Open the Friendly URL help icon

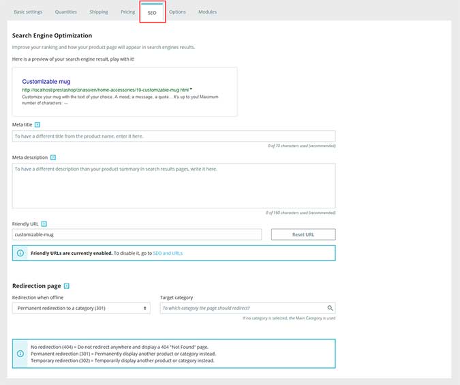(44, 224)
